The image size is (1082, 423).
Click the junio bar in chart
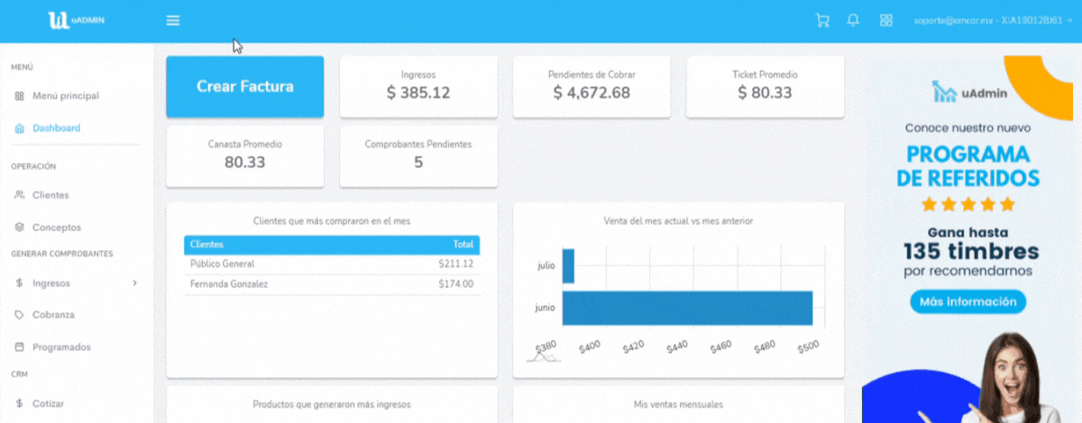(x=687, y=308)
